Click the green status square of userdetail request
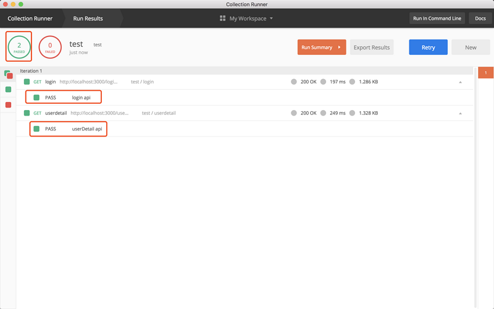This screenshot has width=494, height=309. [x=27, y=113]
